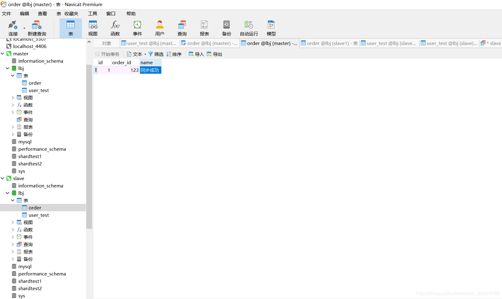This screenshot has width=502, height=299.
Task: Collapse the 表 folder under master lbj
Action: click(13, 76)
